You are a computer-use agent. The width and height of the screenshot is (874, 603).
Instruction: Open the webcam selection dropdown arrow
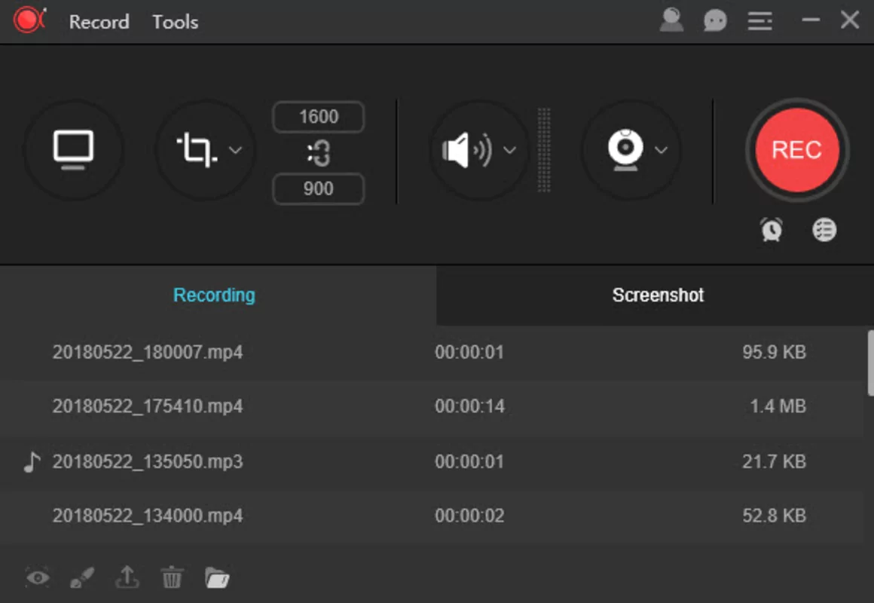coord(662,151)
